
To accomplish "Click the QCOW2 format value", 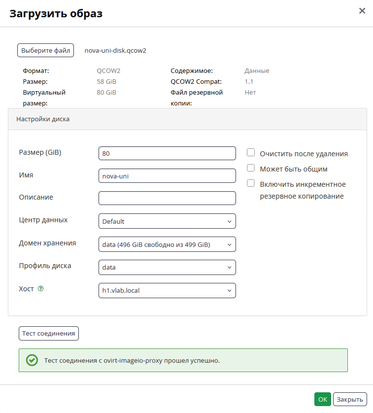I will (x=108, y=70).
